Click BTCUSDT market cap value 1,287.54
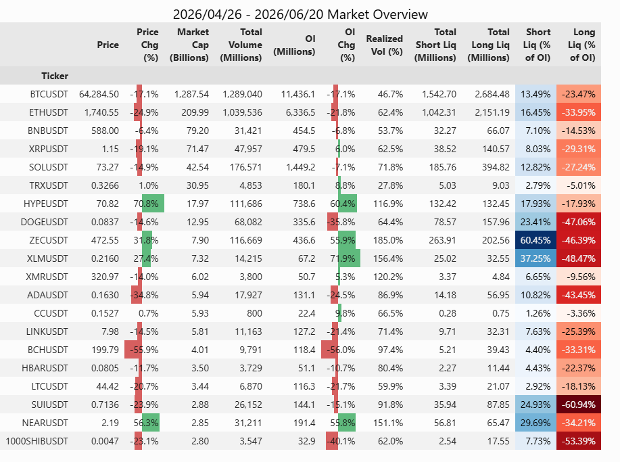This screenshot has height=462, width=620. point(191,94)
